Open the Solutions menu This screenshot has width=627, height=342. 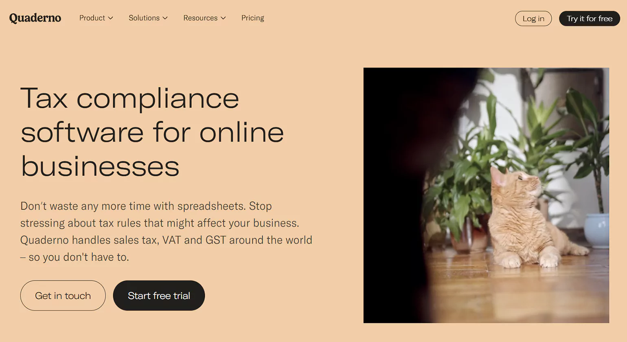pyautogui.click(x=148, y=18)
